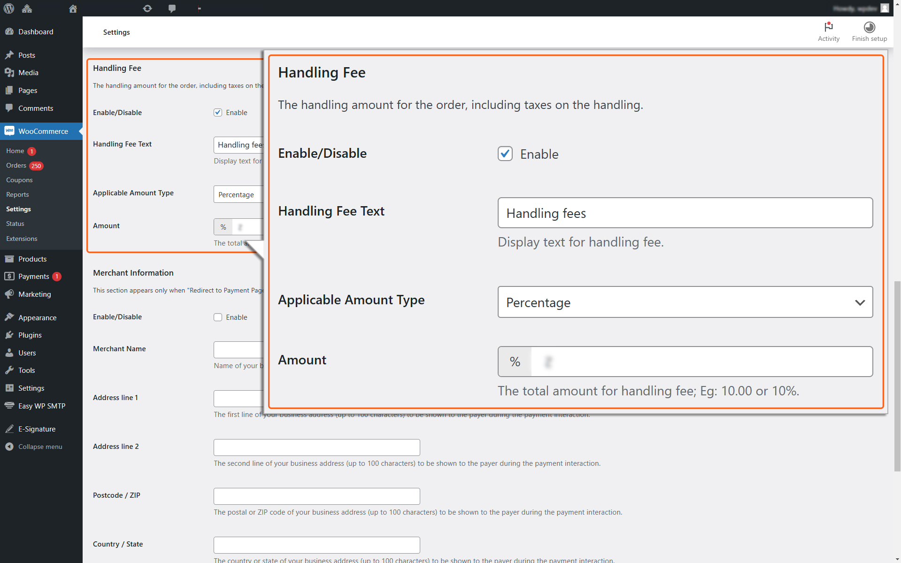Viewport: 901px width, 563px height.
Task: Open the comments bubble icon in admin bar
Action: click(x=172, y=8)
